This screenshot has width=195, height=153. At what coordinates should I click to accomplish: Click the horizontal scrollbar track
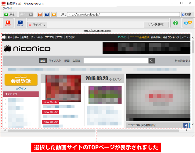coord(93,130)
